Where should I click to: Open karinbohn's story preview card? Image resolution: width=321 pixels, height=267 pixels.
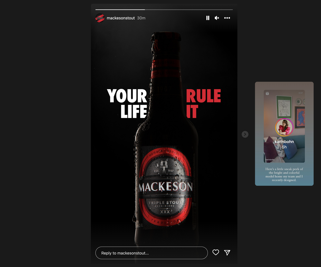pyautogui.click(x=284, y=133)
